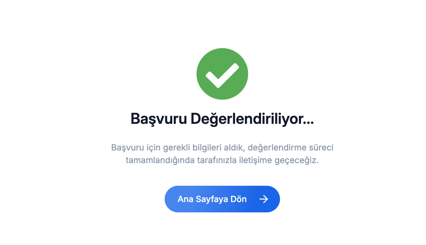Click the word 'tarafınızla' in the paragraph
Screen dimensions: 426x245
[x=212, y=160]
